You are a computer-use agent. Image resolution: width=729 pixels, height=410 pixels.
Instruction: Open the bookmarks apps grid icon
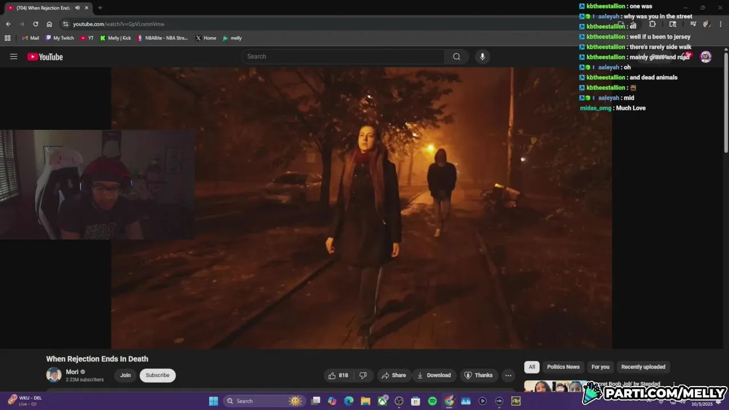click(7, 38)
